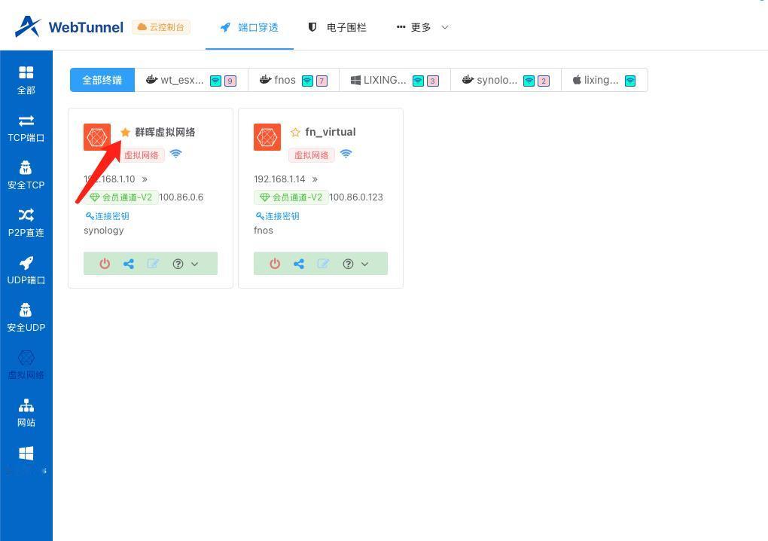Click 会员通道-V2 tag on fnos card
This screenshot has width=768, height=541.
tap(291, 197)
